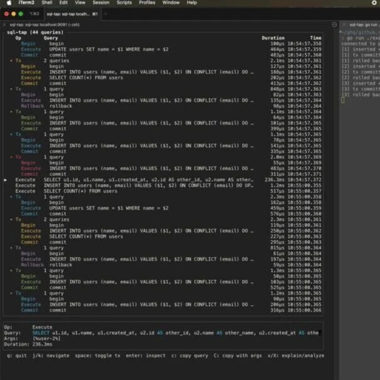Open the View menu
380x380 pixels.
tap(80, 3)
